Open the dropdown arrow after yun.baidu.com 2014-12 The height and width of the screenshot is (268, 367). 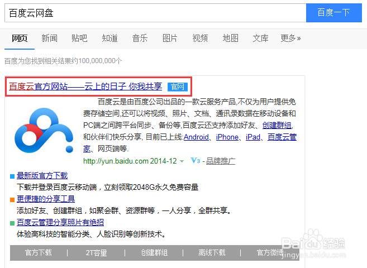pos(182,161)
